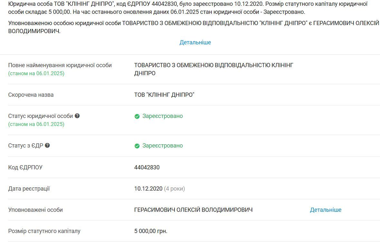This screenshot has height=242, width=380.
Task: Click green checkmark beside legal entity status
Action: pyautogui.click(x=137, y=116)
